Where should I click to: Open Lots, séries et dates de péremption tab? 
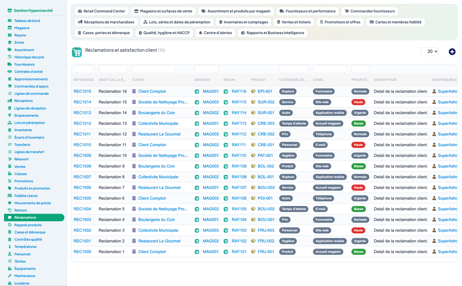coord(177,22)
